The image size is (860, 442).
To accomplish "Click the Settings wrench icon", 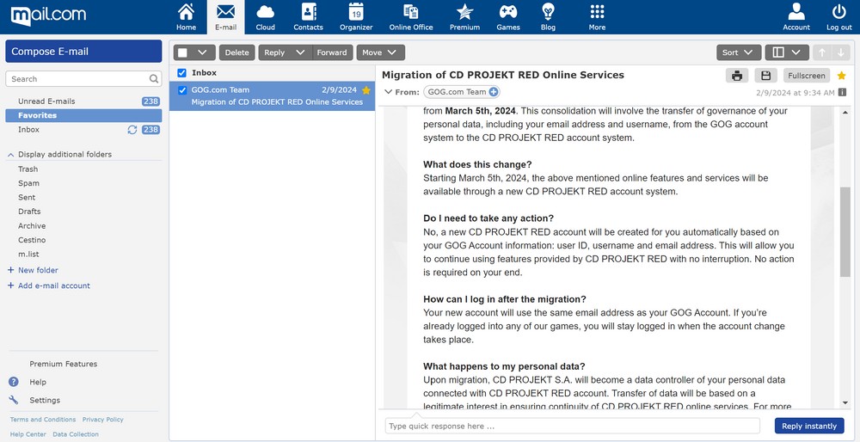I will [x=14, y=401].
